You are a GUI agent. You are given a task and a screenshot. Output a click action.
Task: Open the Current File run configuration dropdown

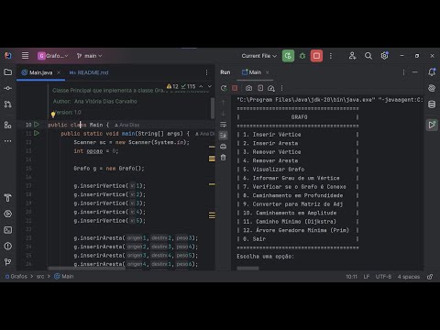point(259,56)
